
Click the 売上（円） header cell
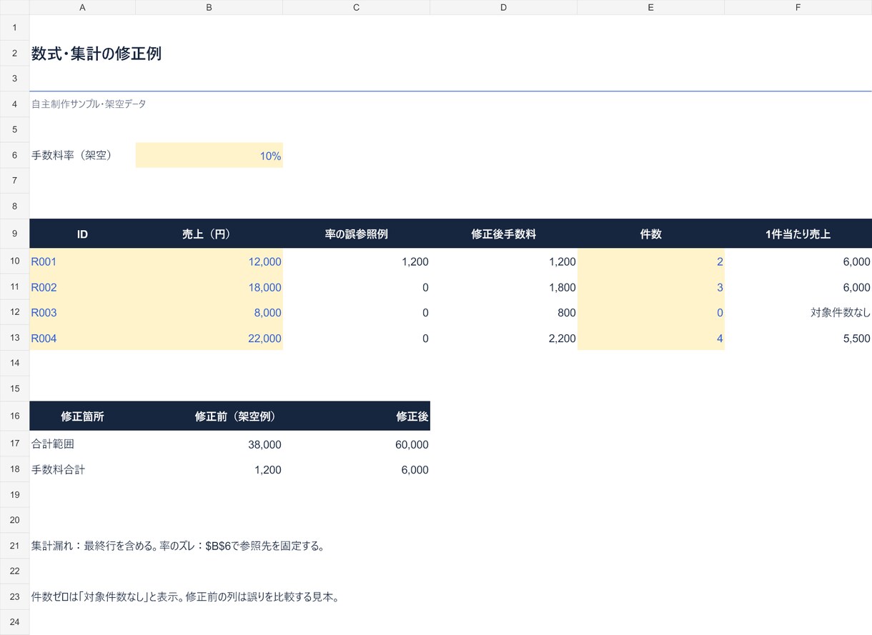click(x=209, y=234)
